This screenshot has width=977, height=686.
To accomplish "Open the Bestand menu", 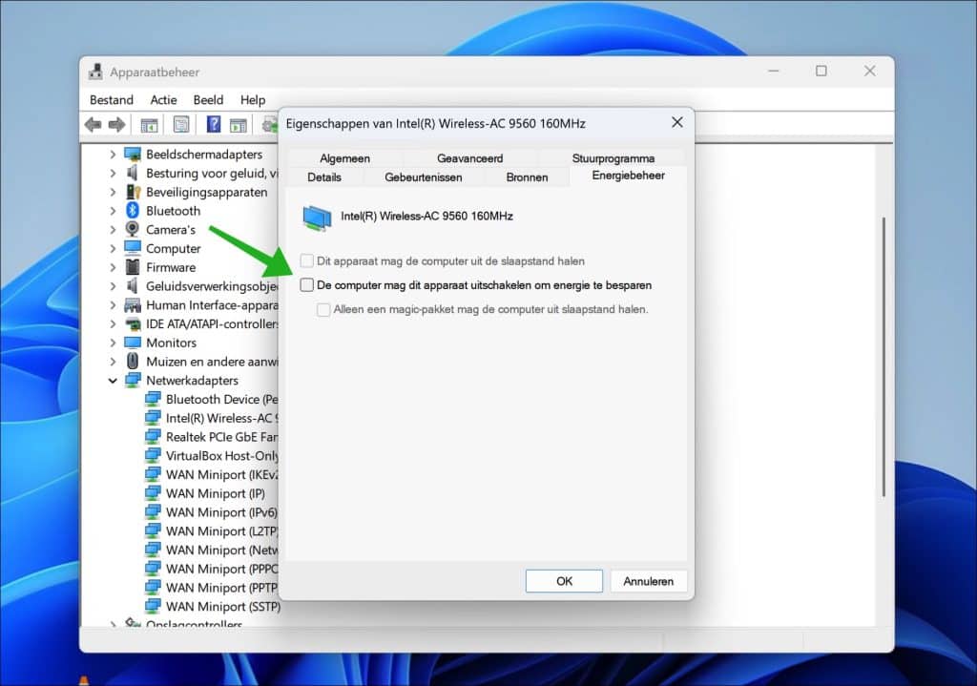I will (x=112, y=99).
